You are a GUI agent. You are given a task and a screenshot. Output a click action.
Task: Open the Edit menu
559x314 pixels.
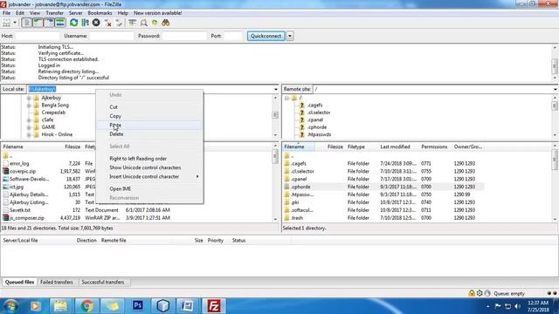click(x=20, y=13)
